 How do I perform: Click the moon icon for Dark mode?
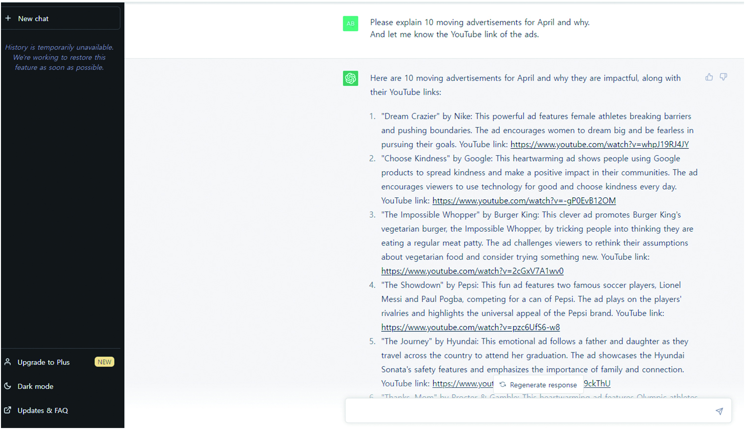(x=8, y=386)
